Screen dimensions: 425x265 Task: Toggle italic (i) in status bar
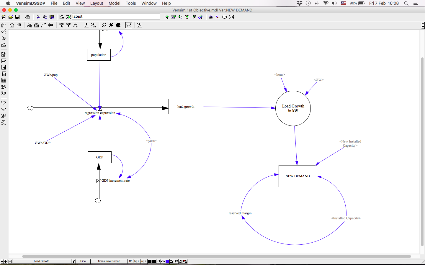[139, 261]
